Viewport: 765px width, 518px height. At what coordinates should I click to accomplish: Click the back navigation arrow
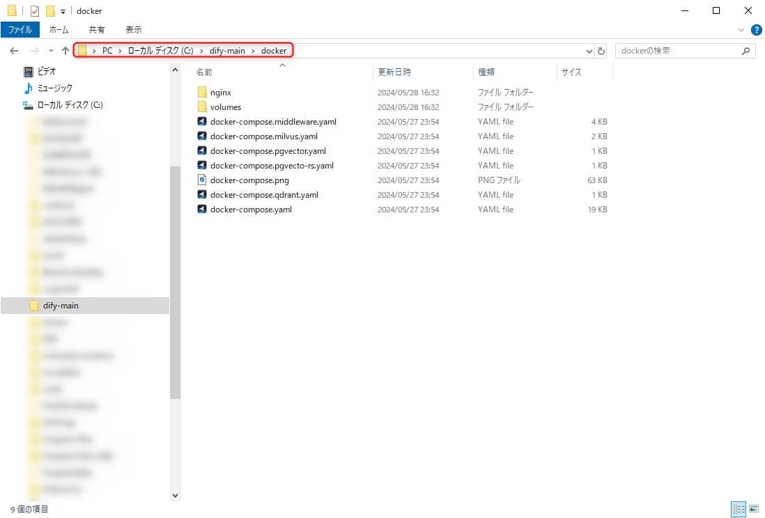tap(13, 50)
